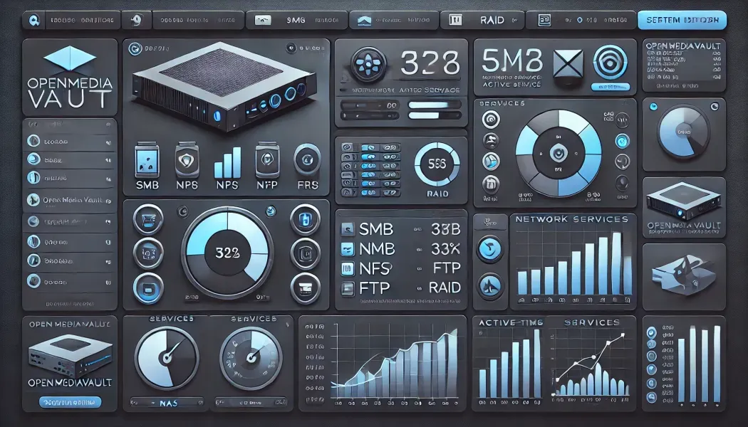The width and height of the screenshot is (748, 427).
Task: Click the blue button under the bottom-left OPEN MEDIAVAULT device
Action: (70, 402)
